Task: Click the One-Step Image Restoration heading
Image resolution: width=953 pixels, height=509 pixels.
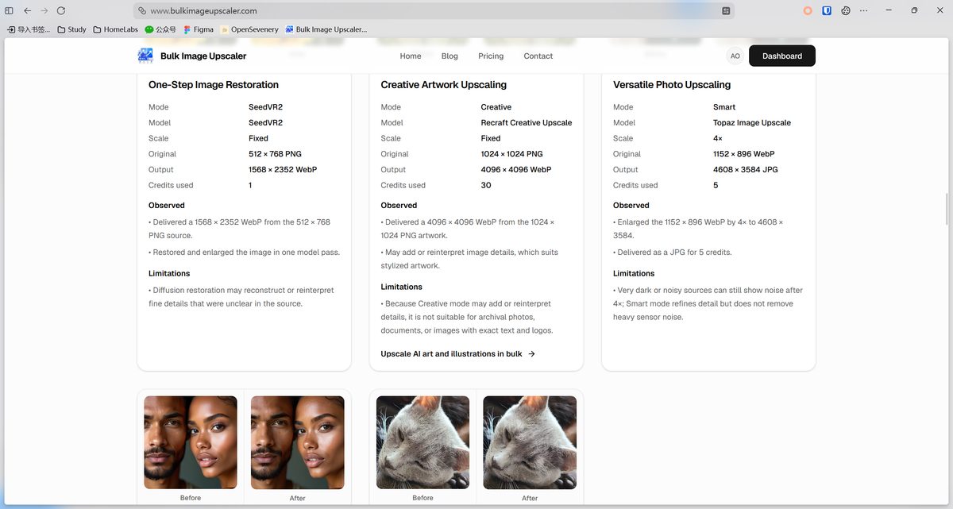Action: pos(214,85)
